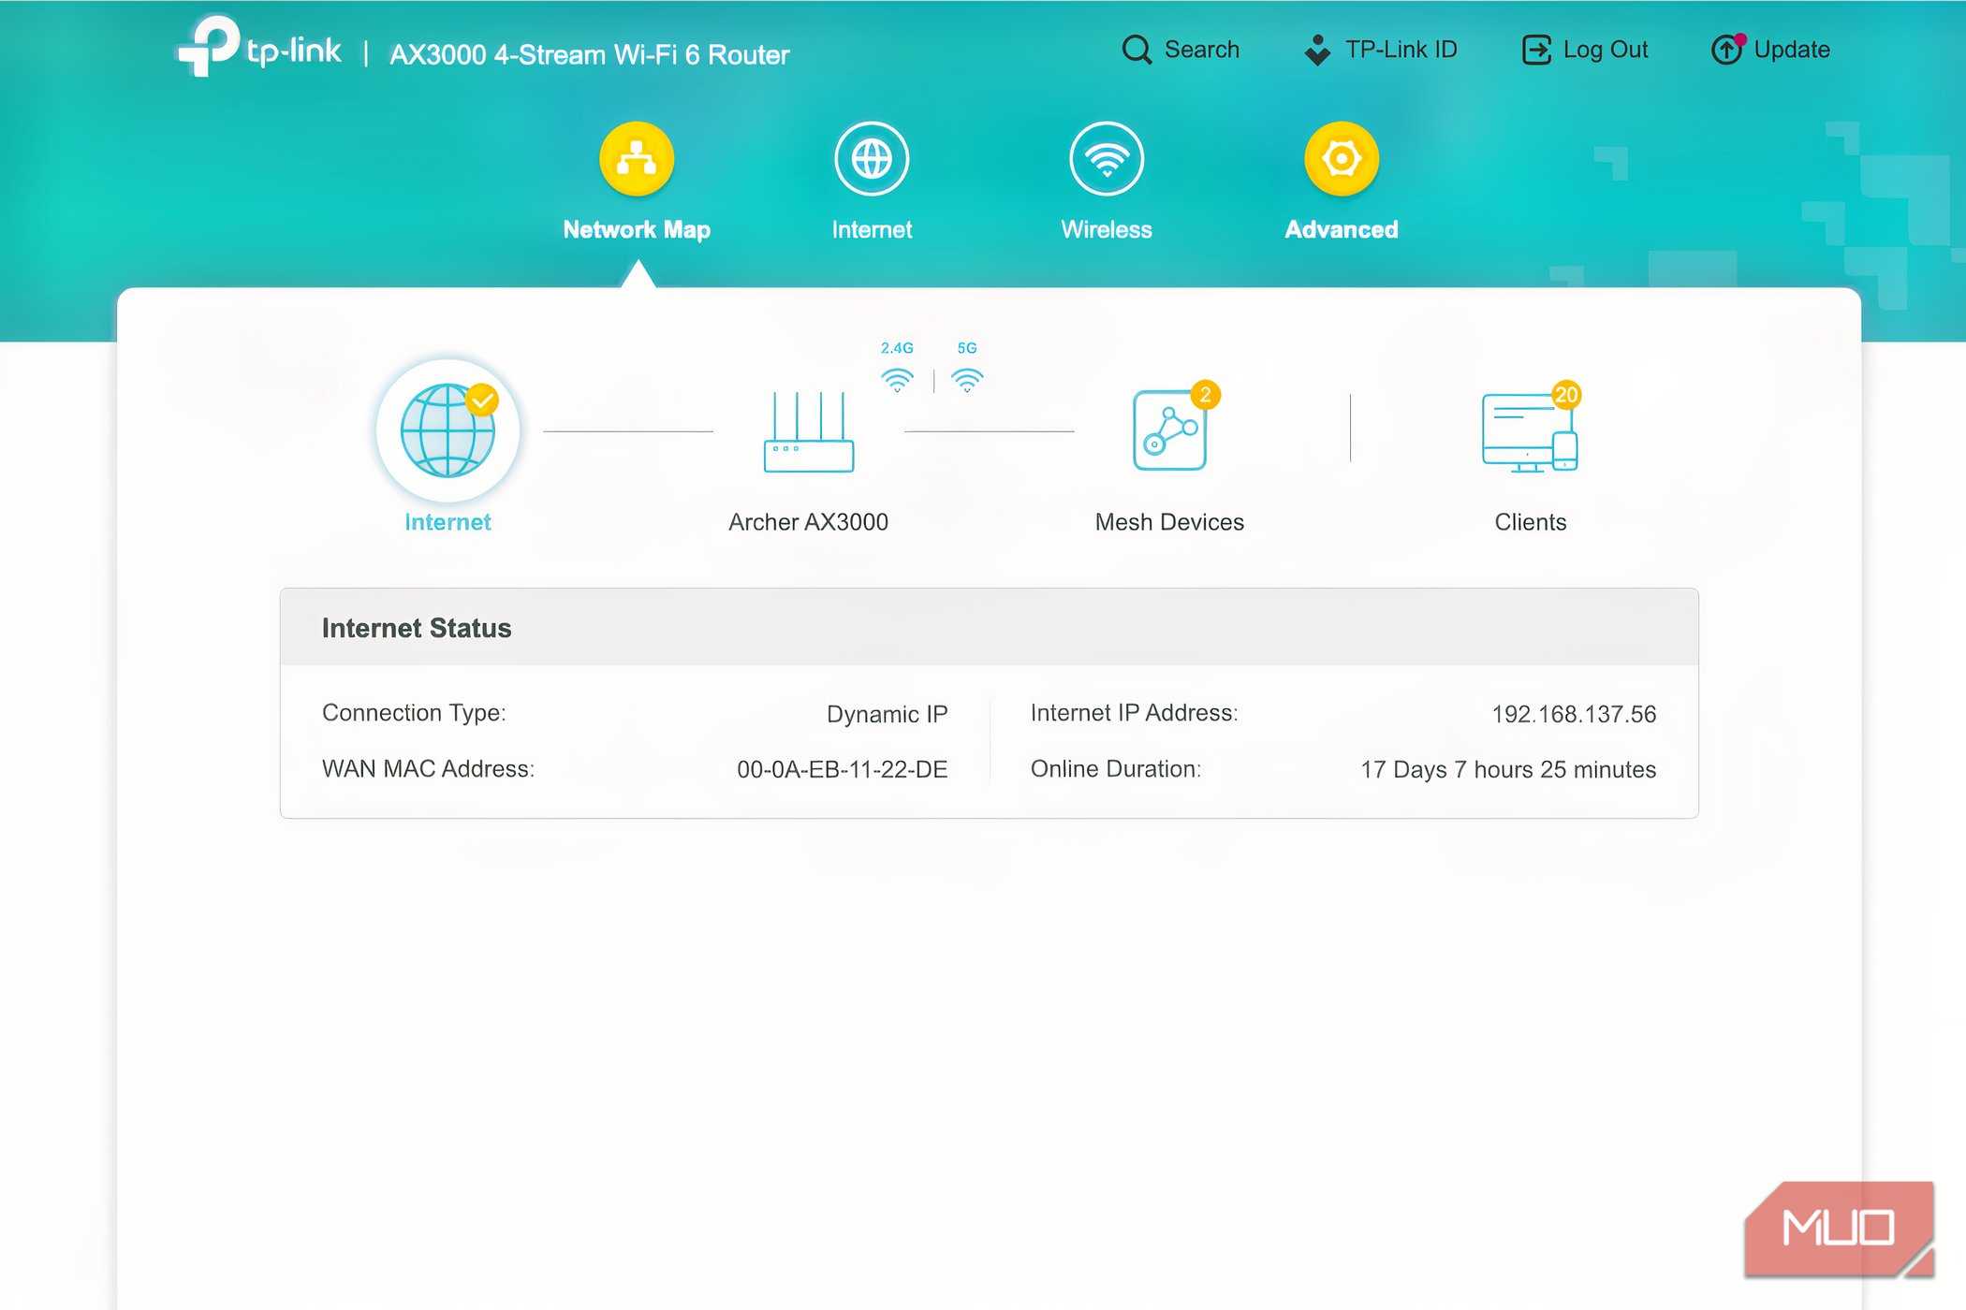The height and width of the screenshot is (1310, 1966).
Task: Click the Update text link
Action: [x=1792, y=50]
